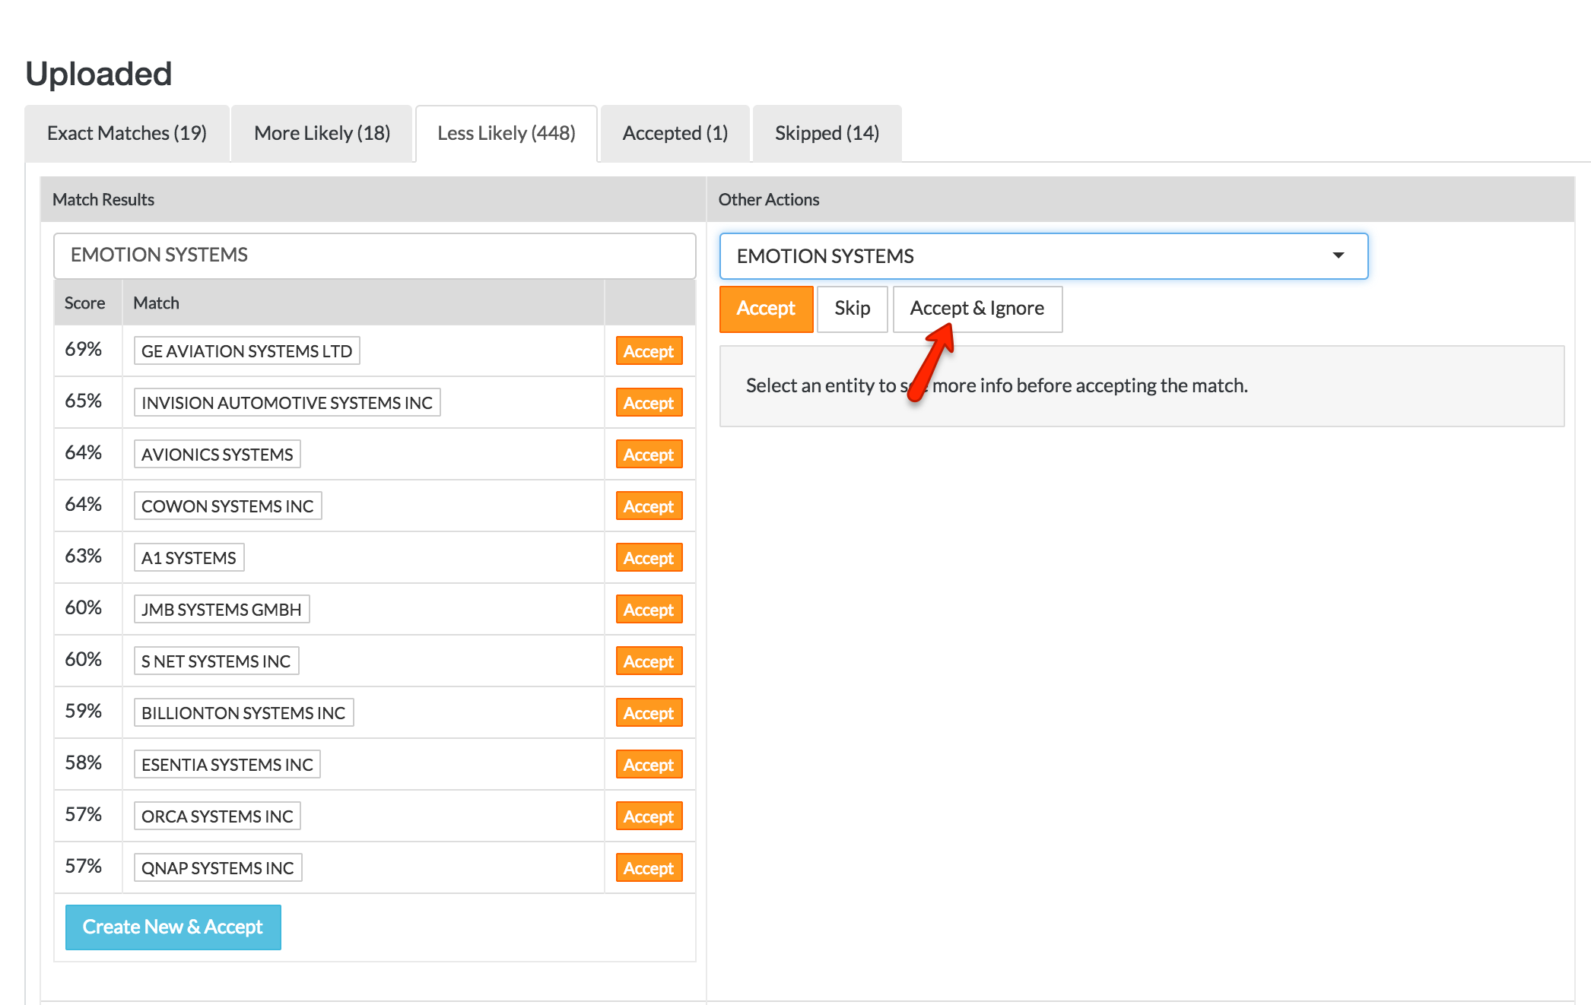Accept the QNAP SYSTEMS INC match

coord(649,868)
